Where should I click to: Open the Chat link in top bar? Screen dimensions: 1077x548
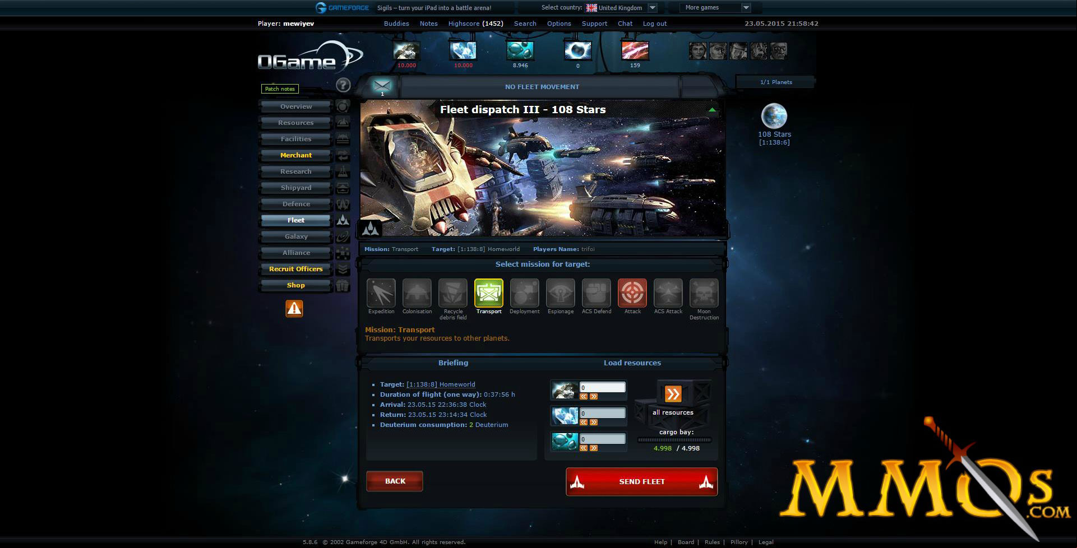click(625, 24)
